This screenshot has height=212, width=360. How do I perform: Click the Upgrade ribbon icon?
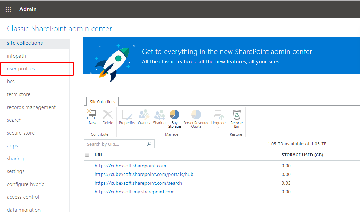point(218,115)
